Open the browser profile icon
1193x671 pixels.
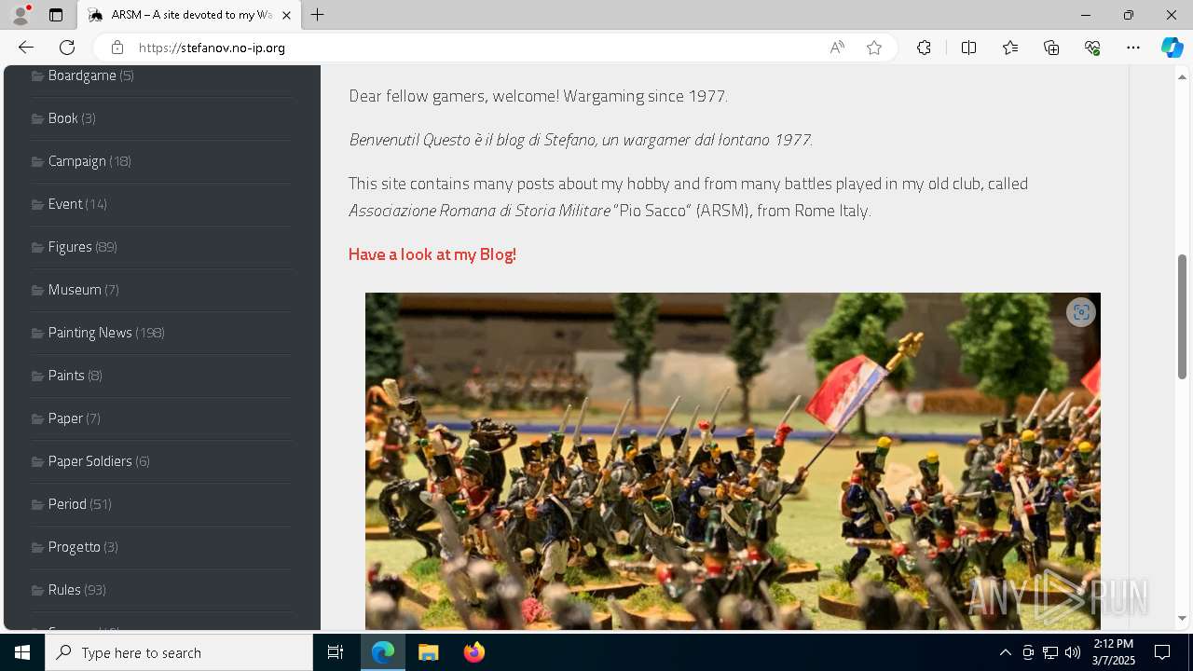[x=21, y=15]
